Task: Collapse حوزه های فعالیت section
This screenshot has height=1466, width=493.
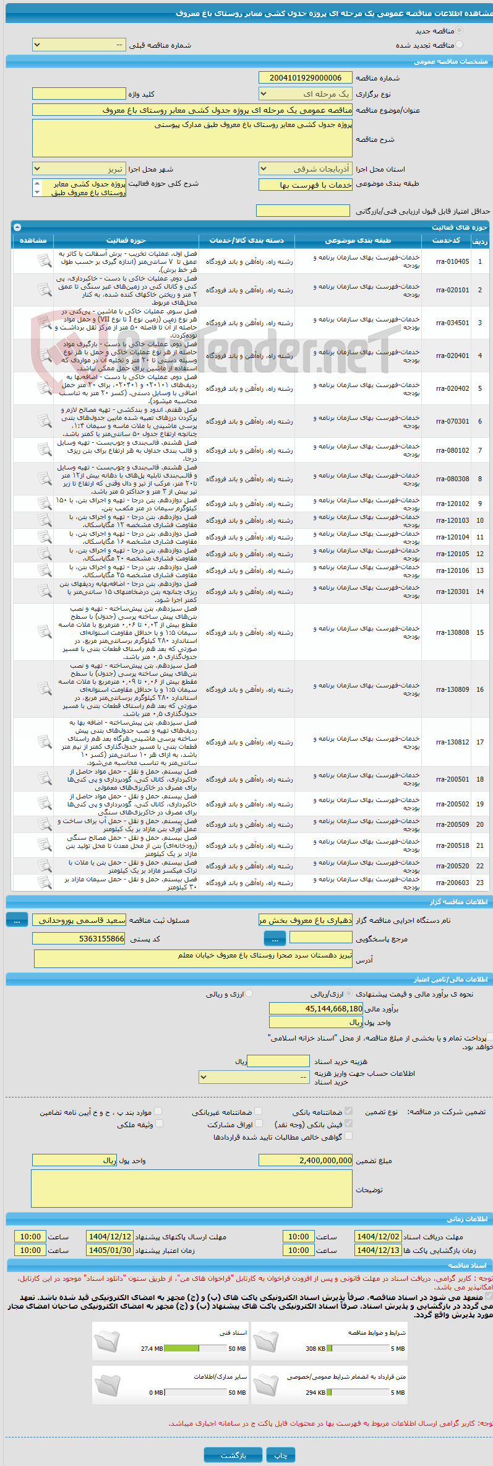Action: (17, 227)
